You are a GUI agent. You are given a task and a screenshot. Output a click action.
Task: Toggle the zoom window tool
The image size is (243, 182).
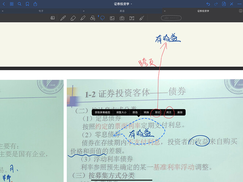(x=53, y=18)
